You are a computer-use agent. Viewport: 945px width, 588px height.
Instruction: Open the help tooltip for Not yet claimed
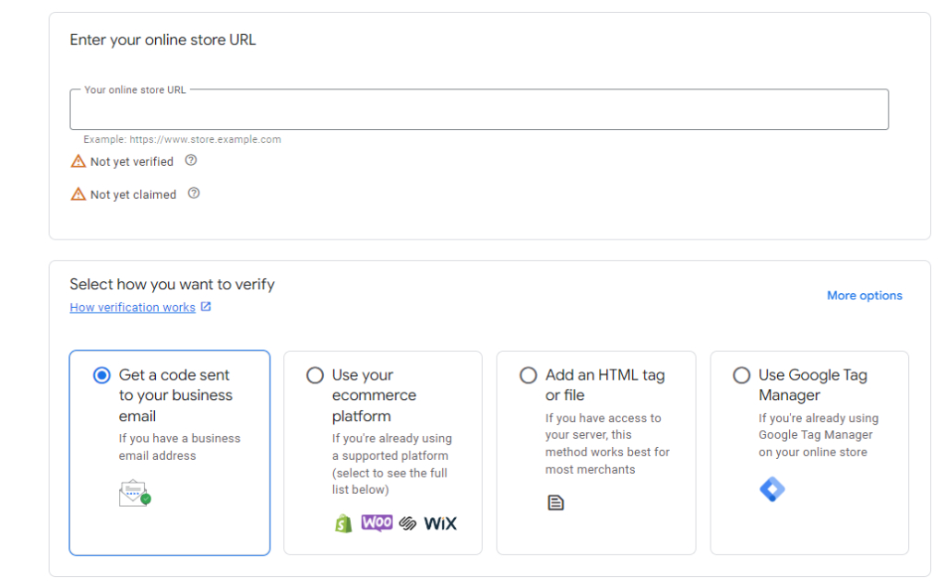tap(193, 192)
